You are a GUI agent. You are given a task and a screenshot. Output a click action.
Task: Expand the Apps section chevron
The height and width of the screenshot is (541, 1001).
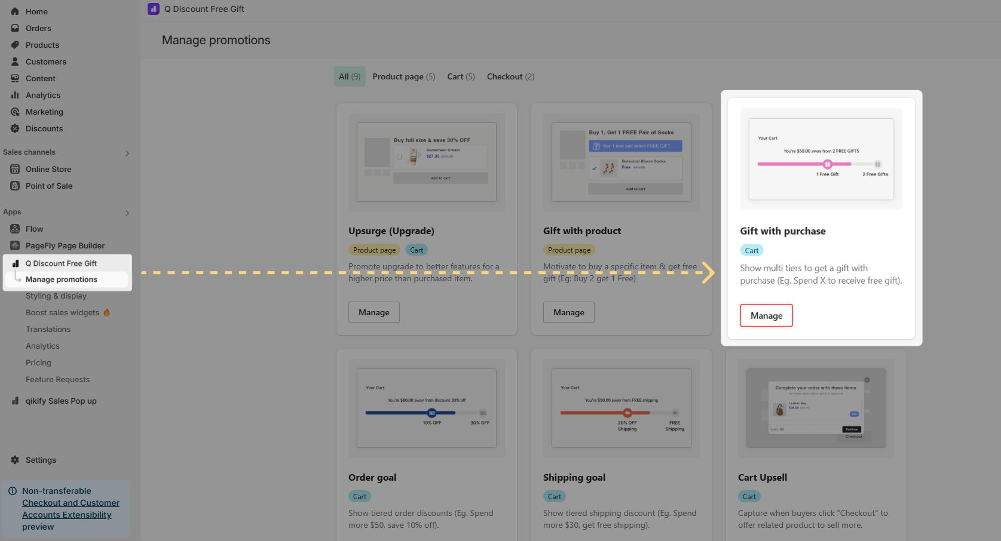pyautogui.click(x=127, y=213)
